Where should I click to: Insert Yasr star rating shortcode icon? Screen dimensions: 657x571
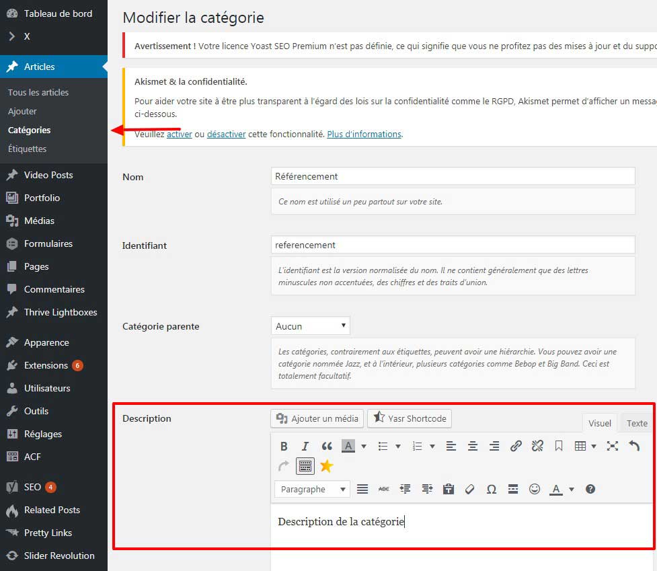[327, 466]
